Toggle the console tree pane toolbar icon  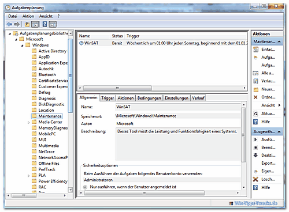pos(35,24)
